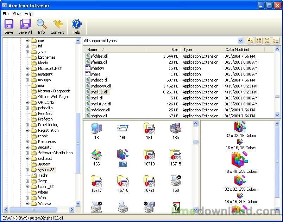
Task: Open the View menu
Action: pos(17,14)
